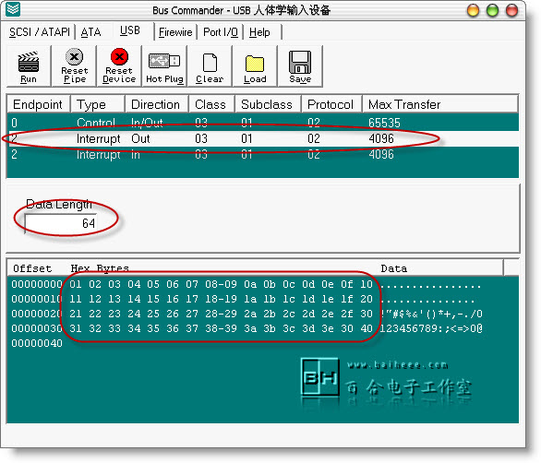Click the Clear blank page icon
The image size is (541, 463).
tap(210, 63)
